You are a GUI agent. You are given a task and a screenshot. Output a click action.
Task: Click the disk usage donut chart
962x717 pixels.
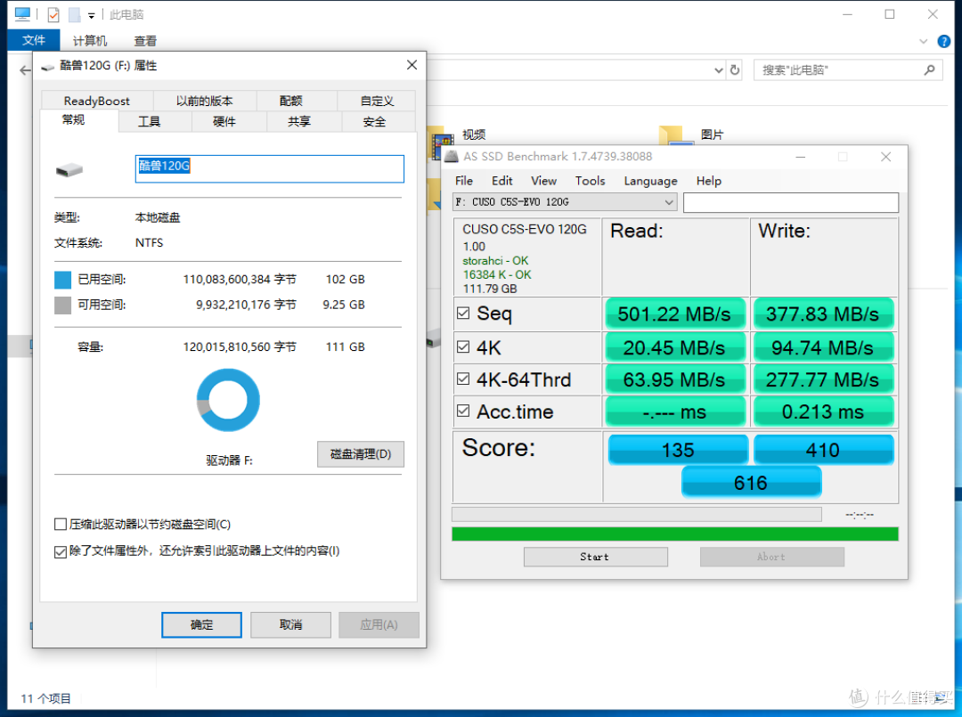coord(228,400)
